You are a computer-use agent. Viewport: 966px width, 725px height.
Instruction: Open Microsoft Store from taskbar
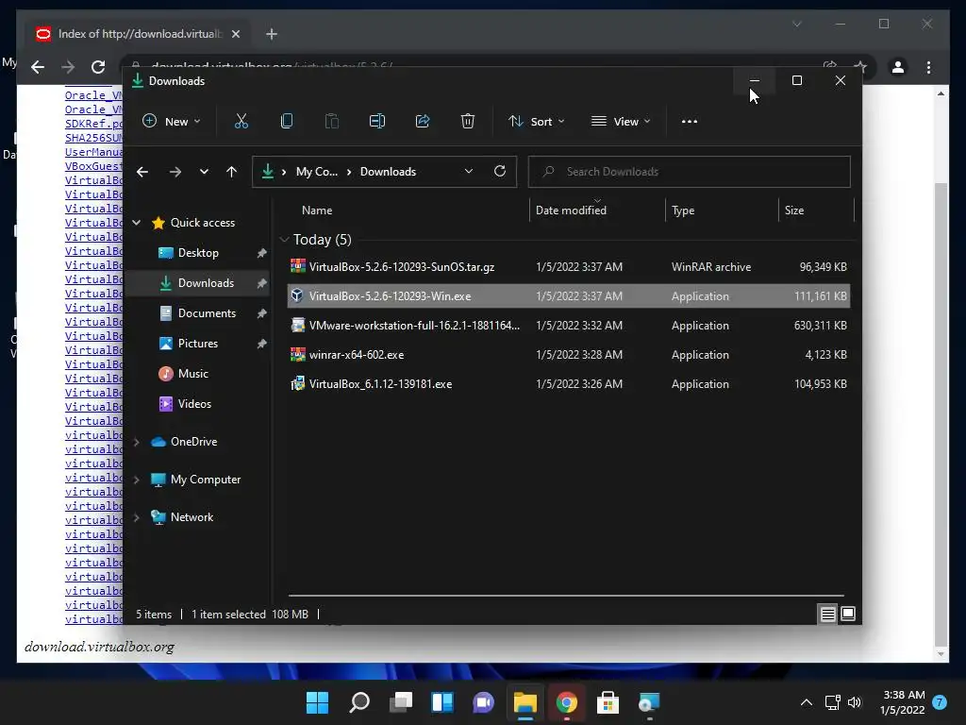coord(608,702)
